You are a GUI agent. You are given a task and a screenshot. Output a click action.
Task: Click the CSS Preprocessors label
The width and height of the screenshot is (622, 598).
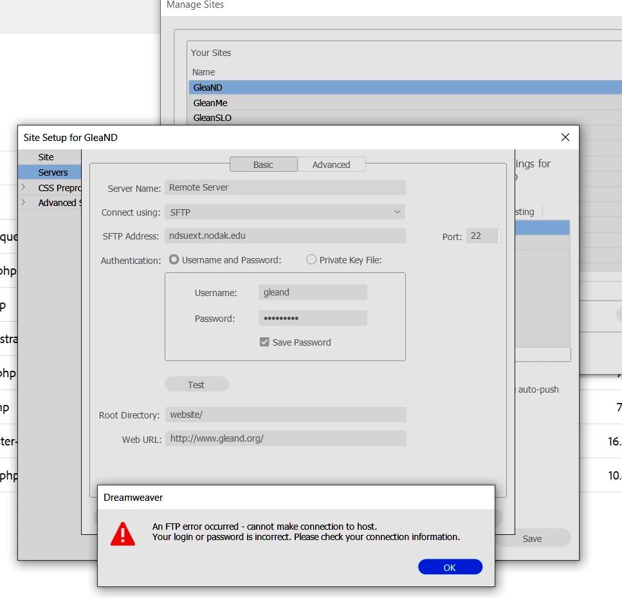[x=60, y=187]
